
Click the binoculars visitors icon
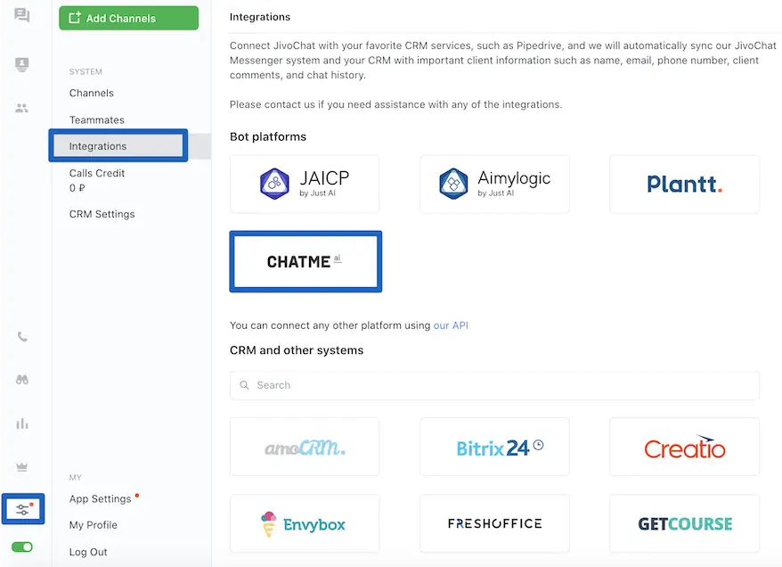[22, 380]
